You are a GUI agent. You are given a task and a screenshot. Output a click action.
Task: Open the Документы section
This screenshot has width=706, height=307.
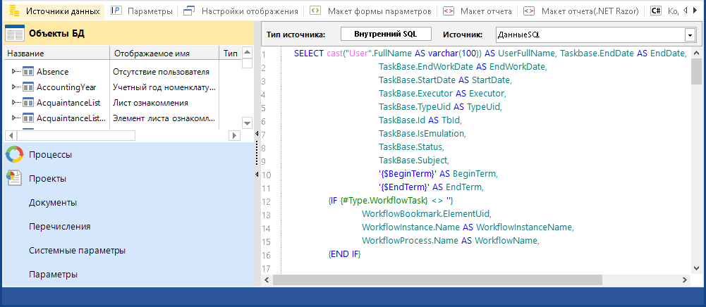(x=53, y=202)
